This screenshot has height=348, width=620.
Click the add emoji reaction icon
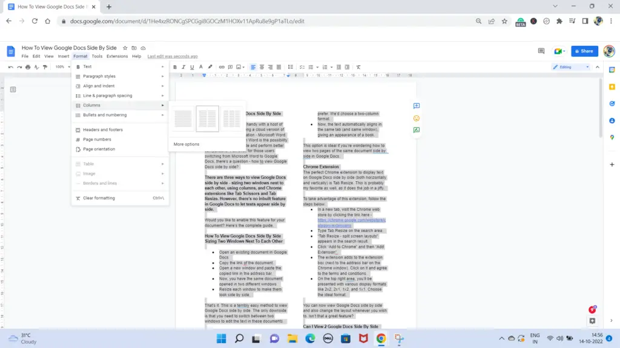coord(417,118)
